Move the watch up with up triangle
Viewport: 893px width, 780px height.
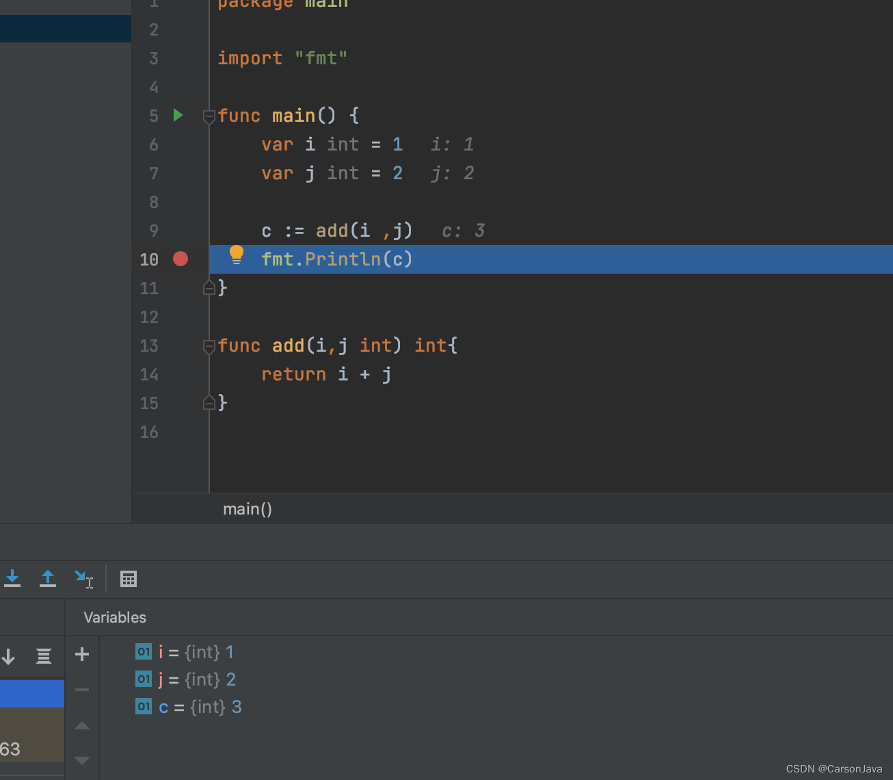point(82,725)
